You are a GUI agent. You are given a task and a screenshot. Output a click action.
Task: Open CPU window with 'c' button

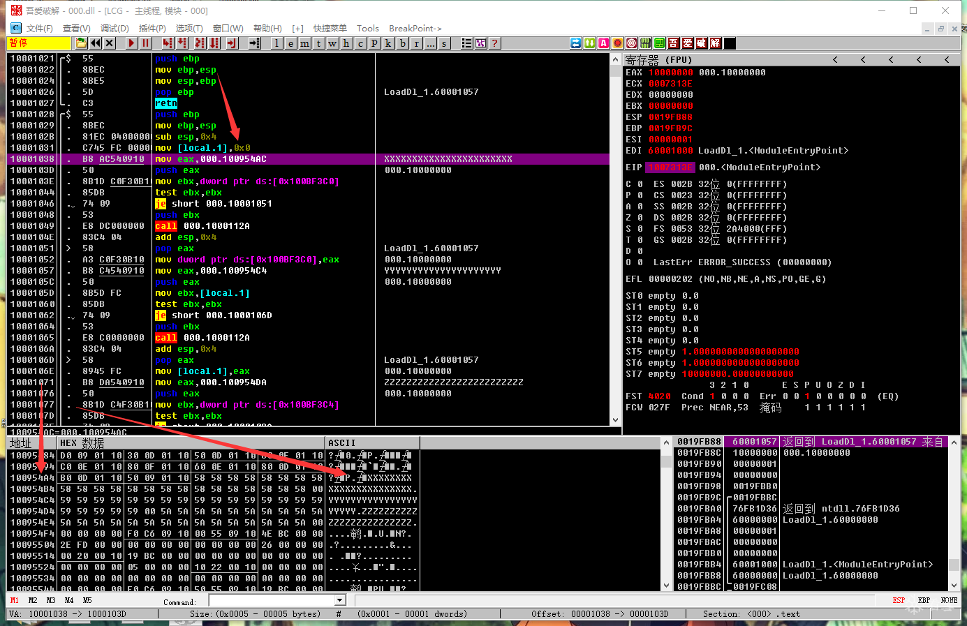tap(361, 43)
